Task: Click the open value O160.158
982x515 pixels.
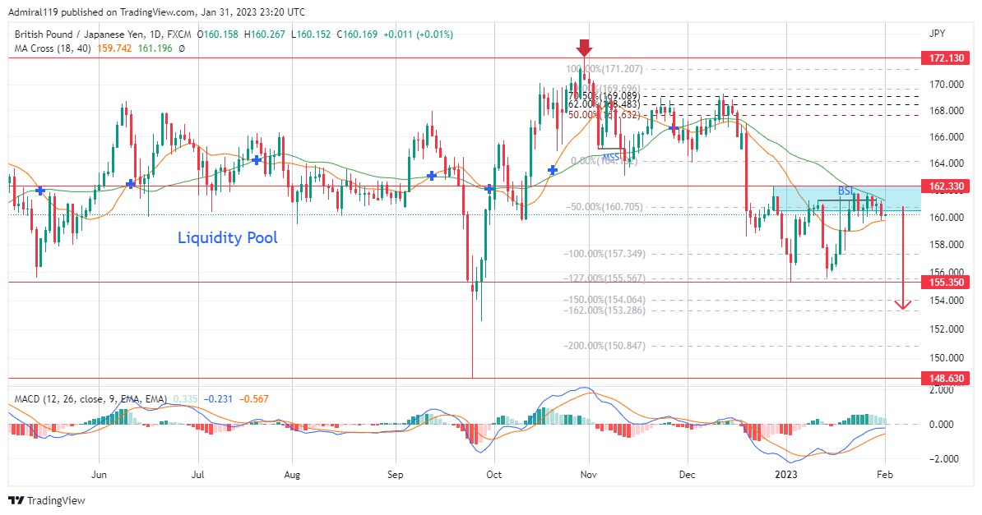Action: pos(218,34)
